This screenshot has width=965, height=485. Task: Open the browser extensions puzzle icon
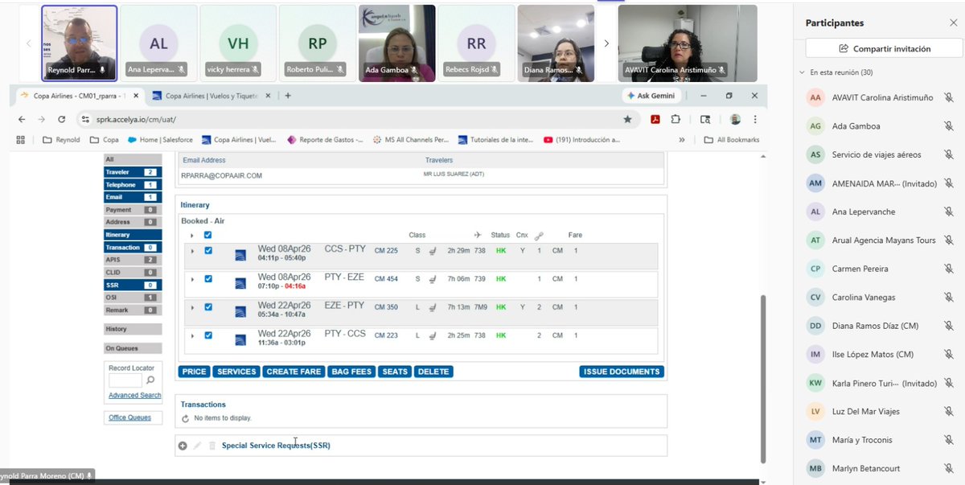675,119
